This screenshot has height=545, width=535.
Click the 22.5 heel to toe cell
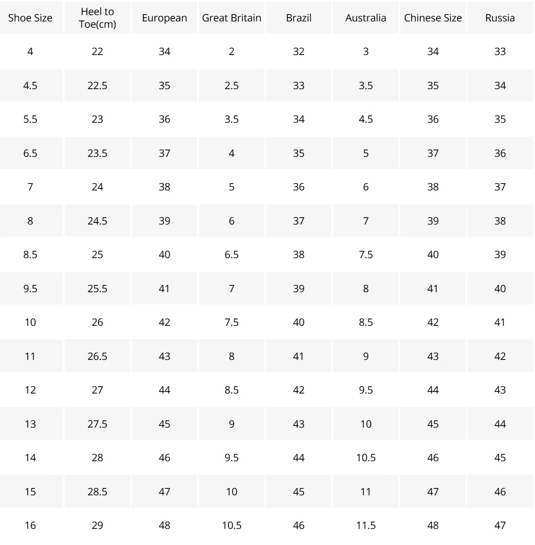click(97, 86)
